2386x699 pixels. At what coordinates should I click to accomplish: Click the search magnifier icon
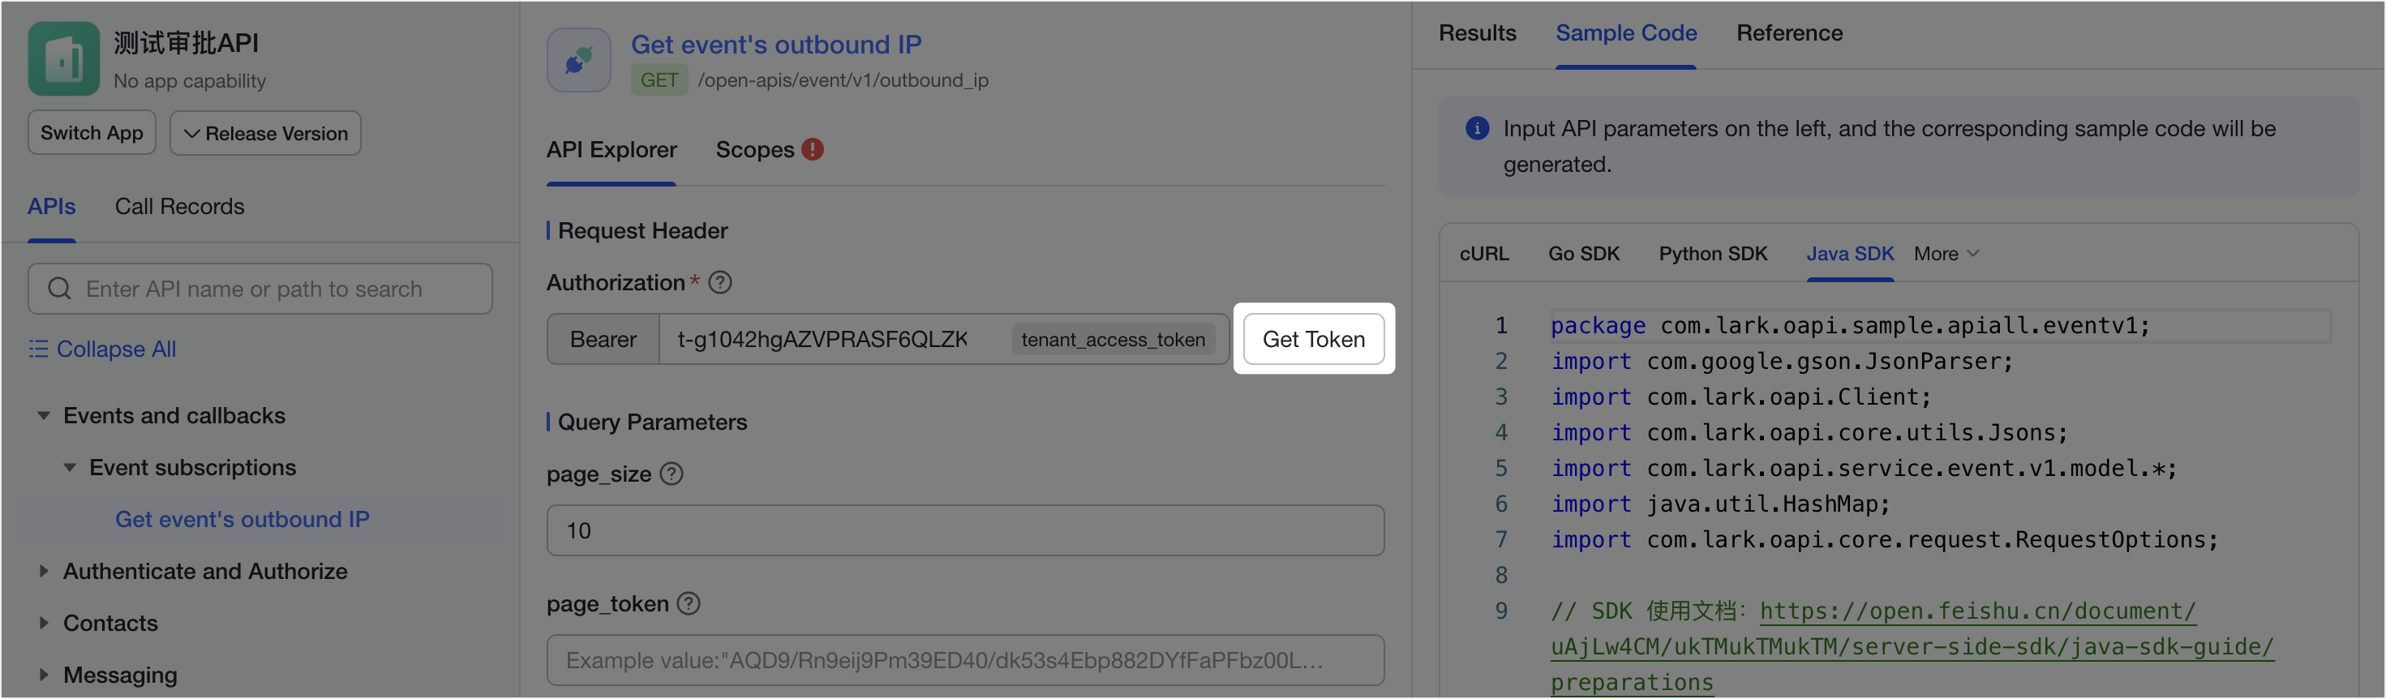(58, 288)
